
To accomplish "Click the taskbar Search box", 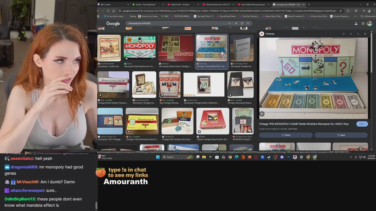I will pyautogui.click(x=178, y=157).
